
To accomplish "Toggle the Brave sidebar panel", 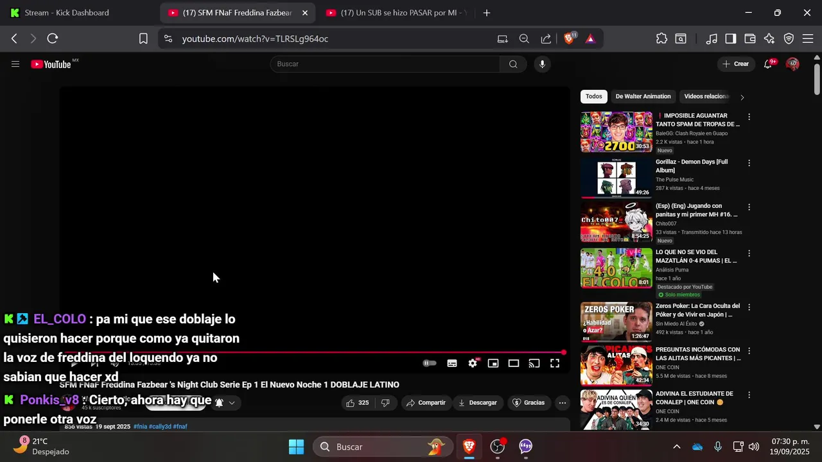I will coord(731,38).
